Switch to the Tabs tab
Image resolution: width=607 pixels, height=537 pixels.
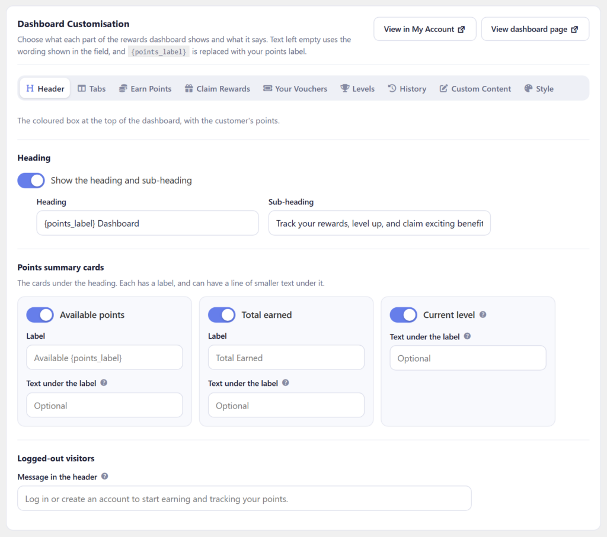click(x=92, y=89)
